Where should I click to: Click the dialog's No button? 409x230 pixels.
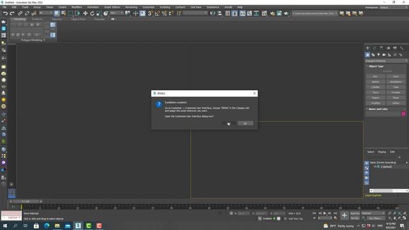tap(245, 123)
